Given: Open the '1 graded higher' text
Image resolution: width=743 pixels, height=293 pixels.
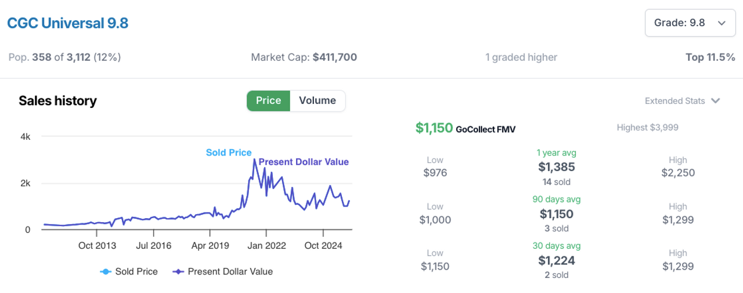Looking at the screenshot, I should pyautogui.click(x=521, y=57).
